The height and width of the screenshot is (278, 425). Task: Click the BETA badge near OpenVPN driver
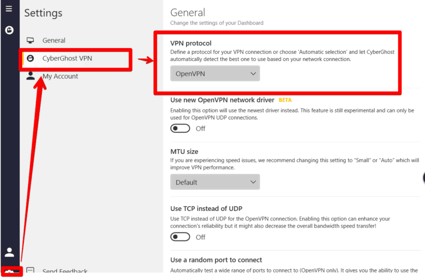pos(285,100)
